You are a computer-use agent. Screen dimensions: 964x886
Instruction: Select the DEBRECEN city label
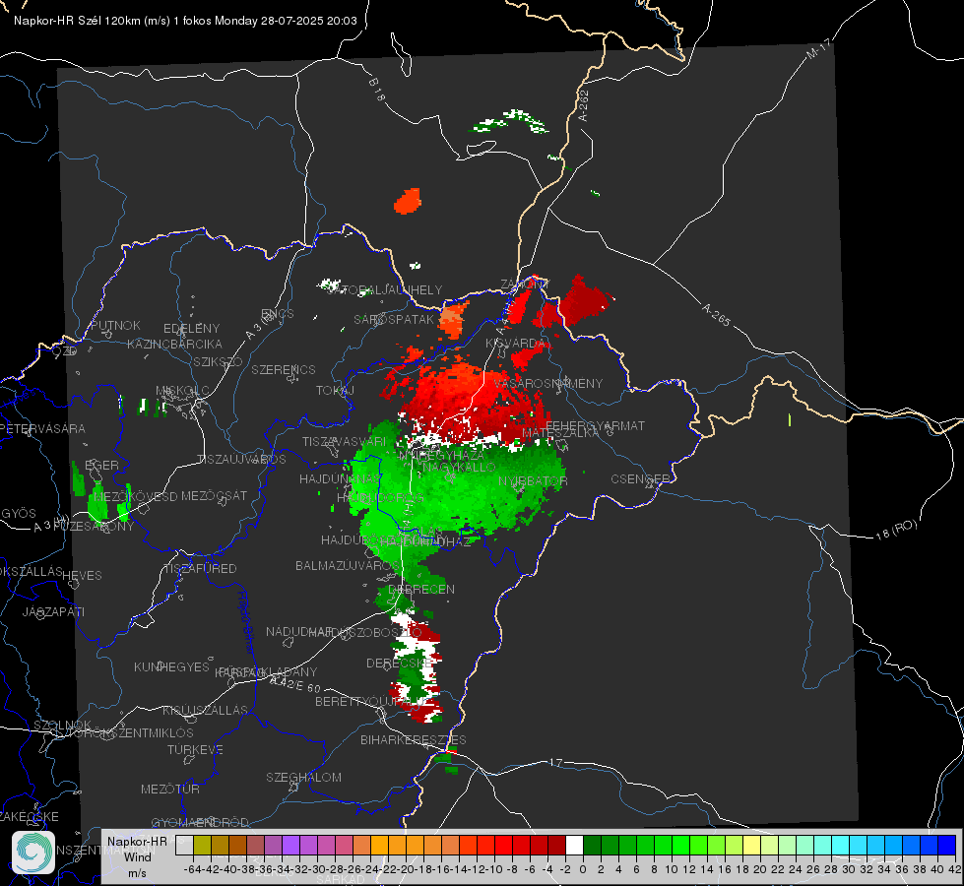421,589
